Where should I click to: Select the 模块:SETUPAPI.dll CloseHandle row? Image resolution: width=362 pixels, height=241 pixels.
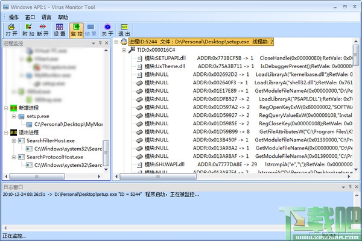(248, 58)
